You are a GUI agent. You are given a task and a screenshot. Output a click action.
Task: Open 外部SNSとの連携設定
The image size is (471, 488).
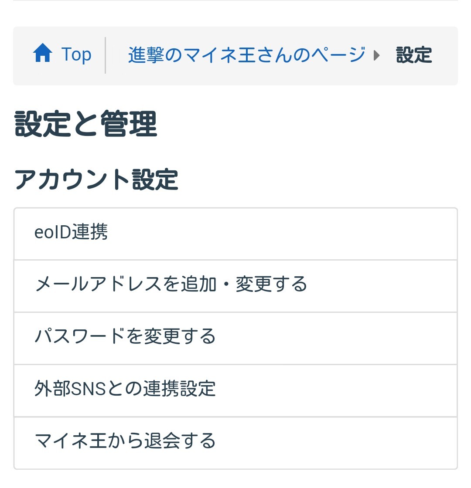(235, 390)
